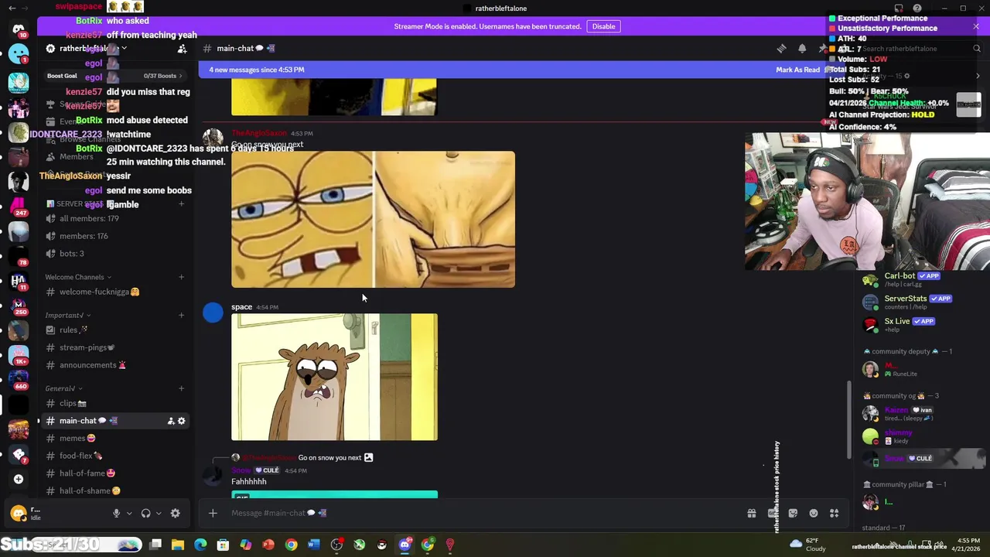Open the announcements channel
This screenshot has height=557, width=990.
(x=114, y=365)
